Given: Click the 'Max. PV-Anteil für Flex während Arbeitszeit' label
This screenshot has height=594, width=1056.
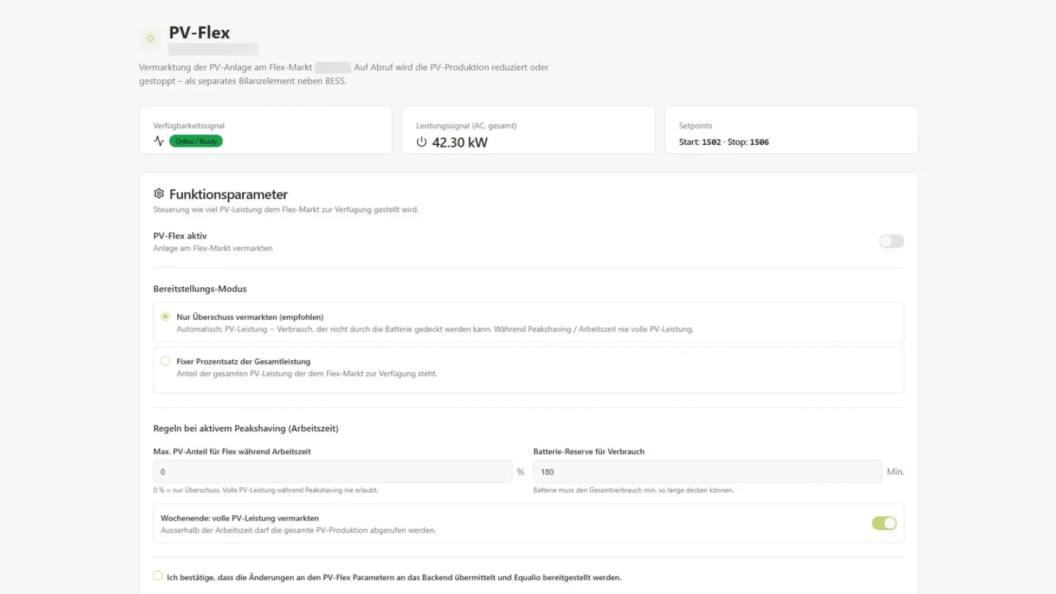Looking at the screenshot, I should point(232,451).
